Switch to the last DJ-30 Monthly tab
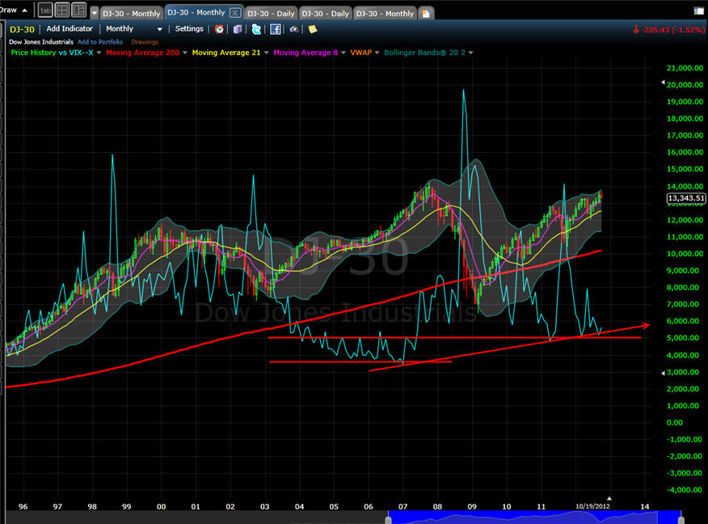Image resolution: width=708 pixels, height=524 pixels. [384, 13]
